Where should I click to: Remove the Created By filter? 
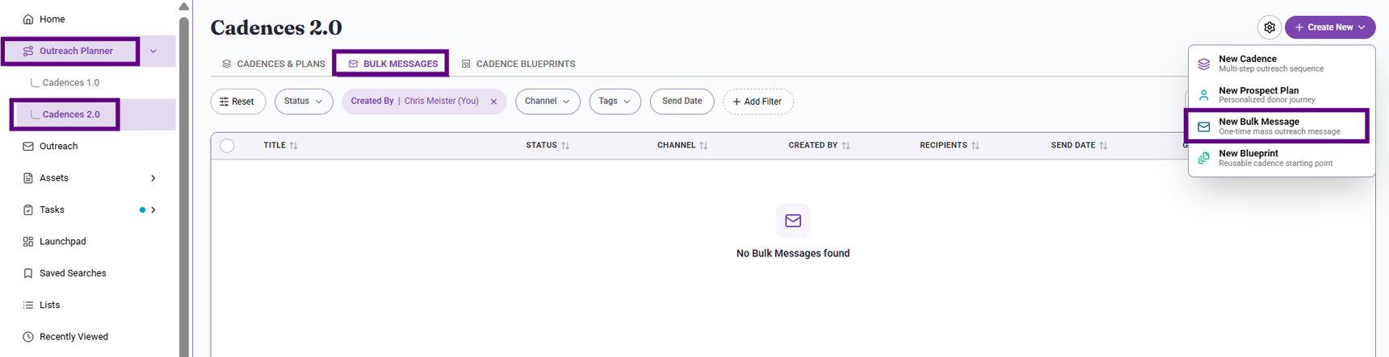point(494,102)
